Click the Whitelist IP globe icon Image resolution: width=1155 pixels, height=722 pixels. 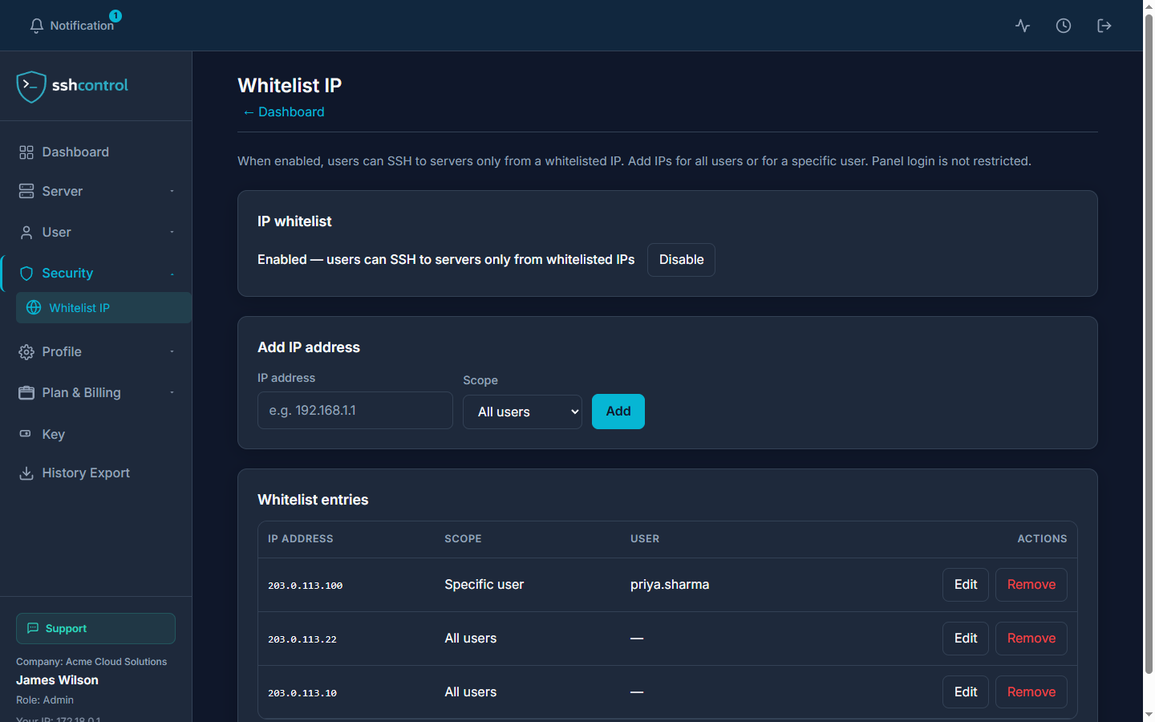(x=34, y=308)
